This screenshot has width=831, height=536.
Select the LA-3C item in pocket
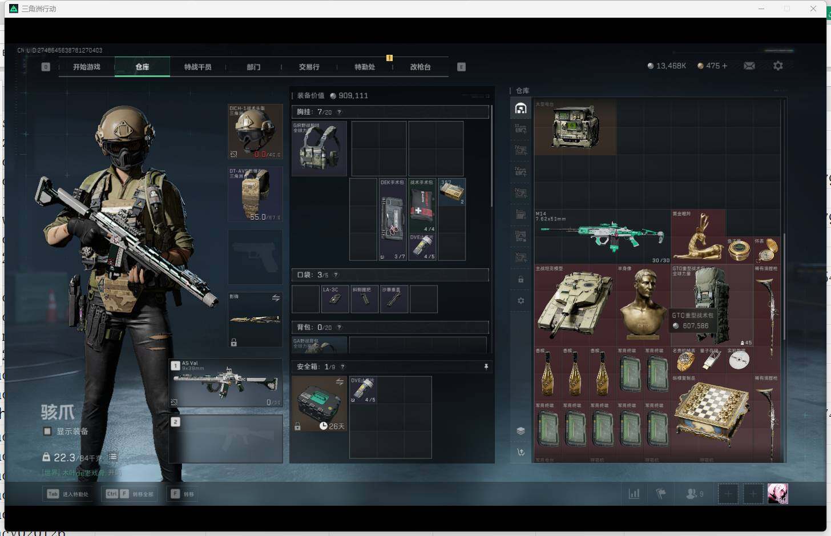pyautogui.click(x=335, y=299)
